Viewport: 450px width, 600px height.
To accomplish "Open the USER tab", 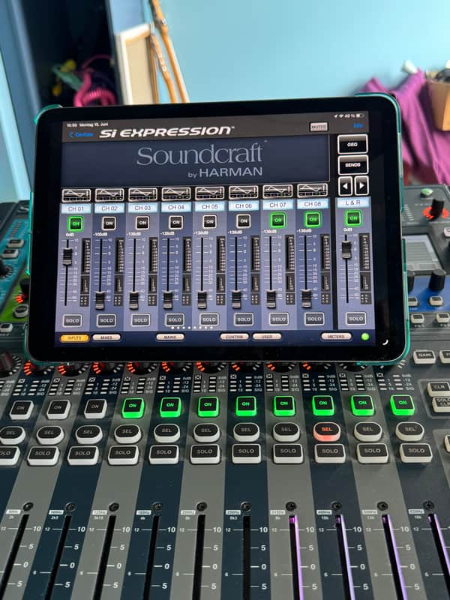I will coord(267,337).
